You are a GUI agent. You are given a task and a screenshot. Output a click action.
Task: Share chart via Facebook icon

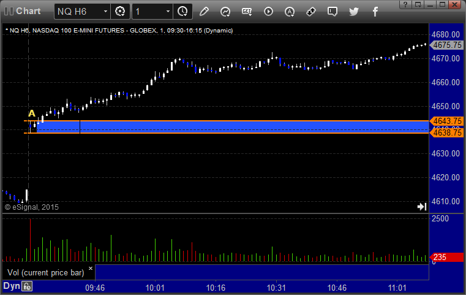(375, 12)
